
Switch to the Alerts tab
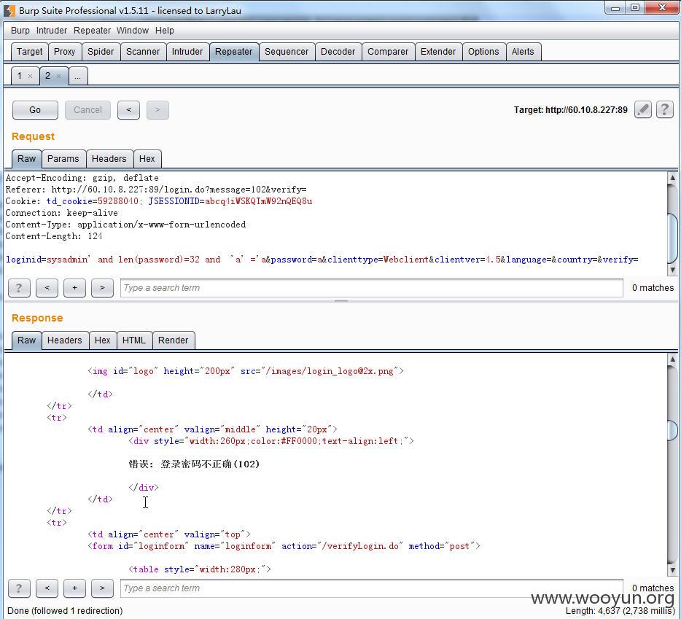[x=523, y=52]
